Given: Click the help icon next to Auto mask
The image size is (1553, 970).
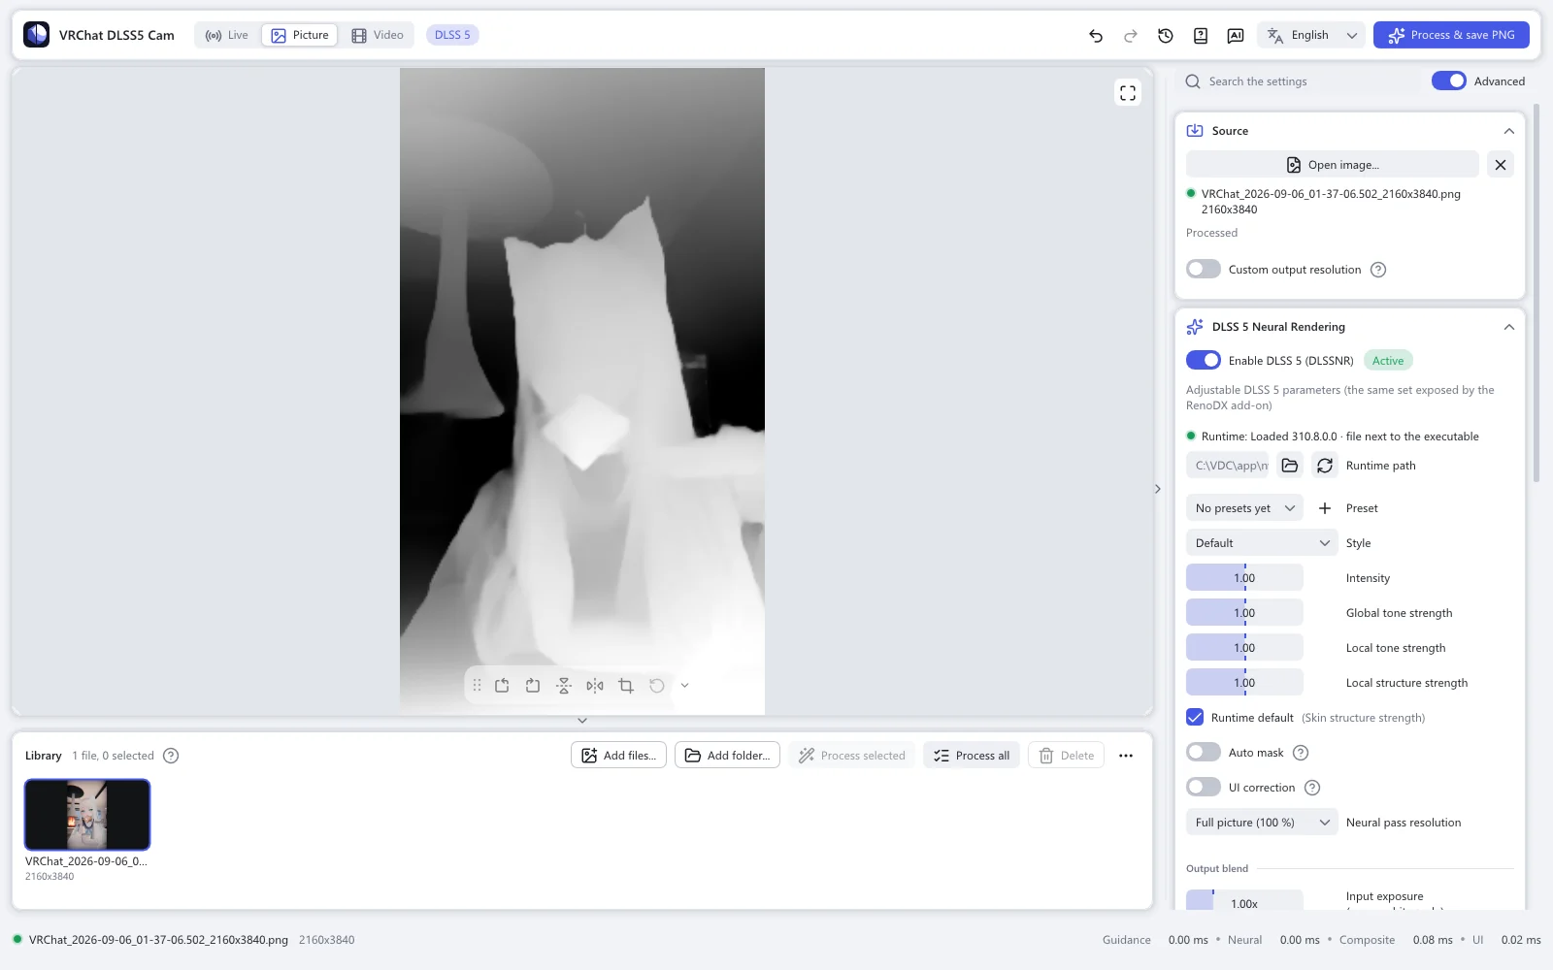Looking at the screenshot, I should click(x=1302, y=753).
